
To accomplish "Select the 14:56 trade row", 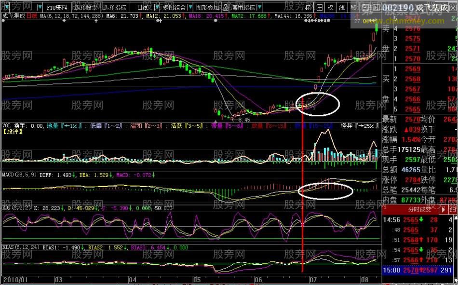I will point(418,220).
